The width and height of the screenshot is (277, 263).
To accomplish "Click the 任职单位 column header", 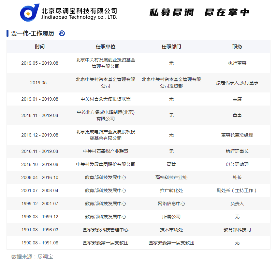I will 106,47.
